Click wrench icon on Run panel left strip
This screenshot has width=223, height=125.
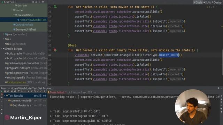click(x=2, y=98)
